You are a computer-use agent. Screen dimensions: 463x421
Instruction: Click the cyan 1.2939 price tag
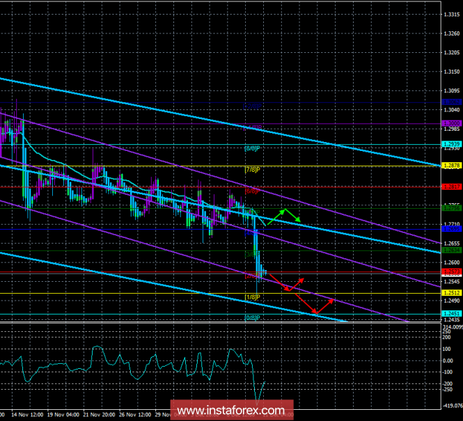pos(451,144)
